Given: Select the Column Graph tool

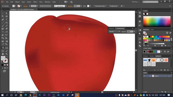Looking at the screenshot, I should [x=6, y=48].
